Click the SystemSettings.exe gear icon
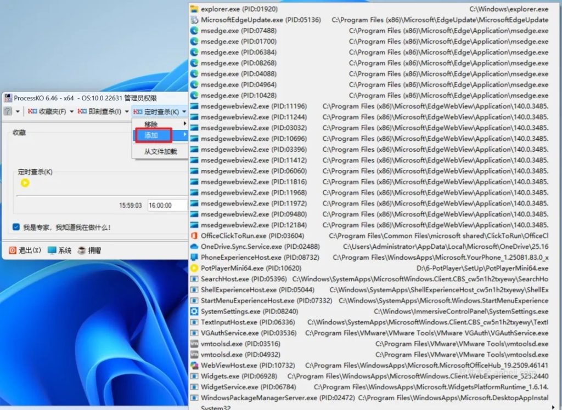Screen dimensions: 562x410 [193, 311]
